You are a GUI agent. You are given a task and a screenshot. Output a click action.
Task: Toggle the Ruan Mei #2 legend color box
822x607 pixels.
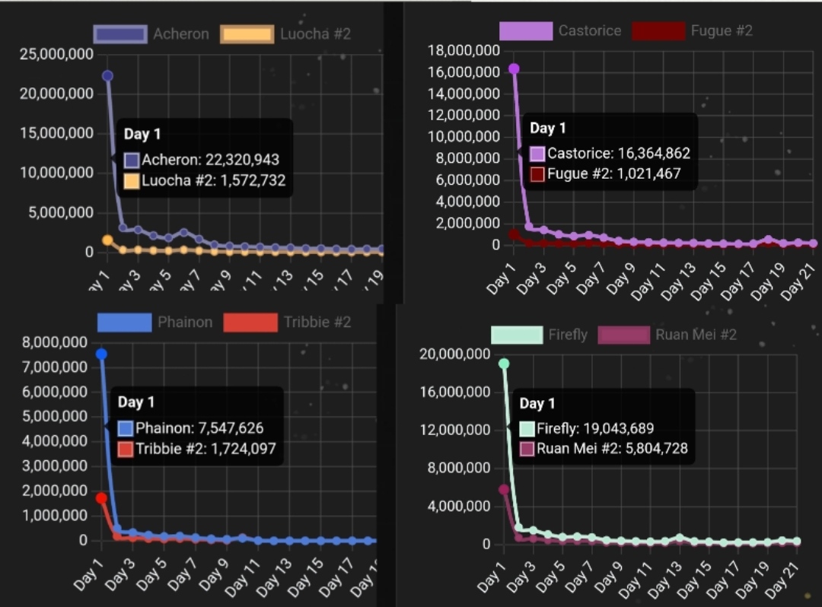click(x=624, y=335)
